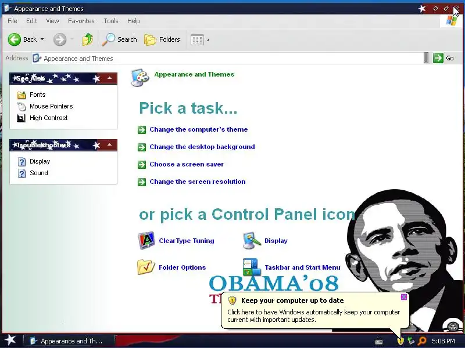Image resolution: width=465 pixels, height=348 pixels.
Task: Click the Display troubleshooter question icon
Action: pos(22,162)
